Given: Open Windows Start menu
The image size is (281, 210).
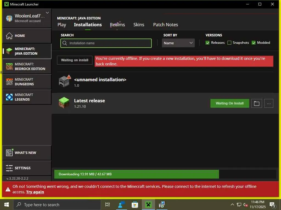Looking at the screenshot, I should (7, 205).
